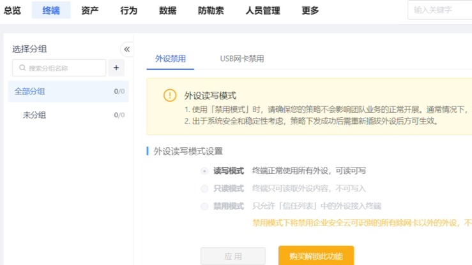Click the warning icon beside 外设读写模式

point(169,96)
